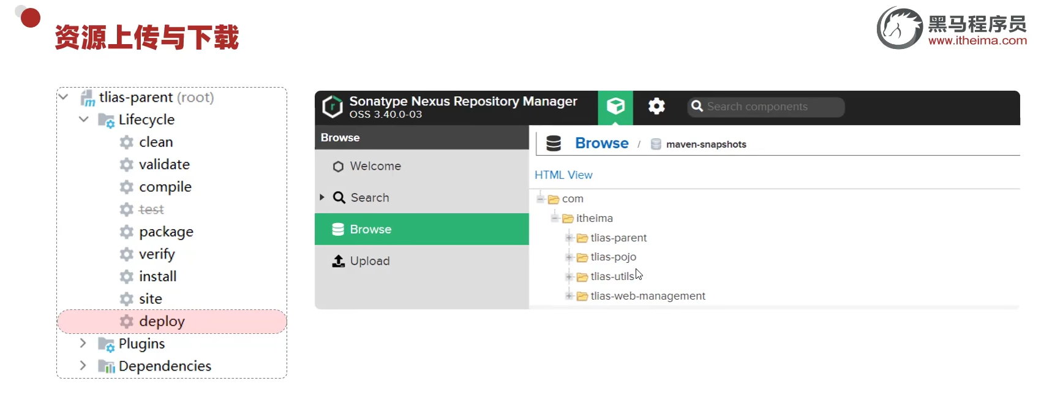Click the gear icon beside verify
Viewport: 1052px width, 397px height.
[x=127, y=254]
